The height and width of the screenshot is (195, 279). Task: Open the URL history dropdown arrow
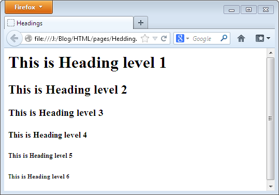[155, 38]
